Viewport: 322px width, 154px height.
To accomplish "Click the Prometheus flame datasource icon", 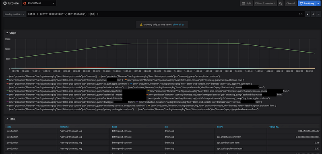I will (x=25, y=3).
